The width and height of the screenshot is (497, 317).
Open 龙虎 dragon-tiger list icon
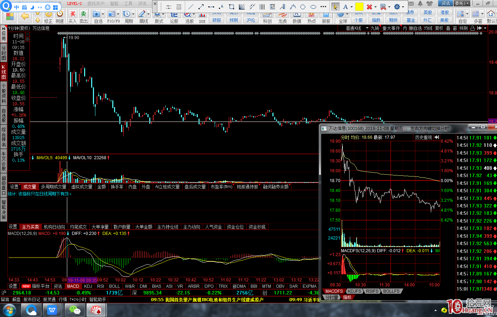tap(282, 18)
